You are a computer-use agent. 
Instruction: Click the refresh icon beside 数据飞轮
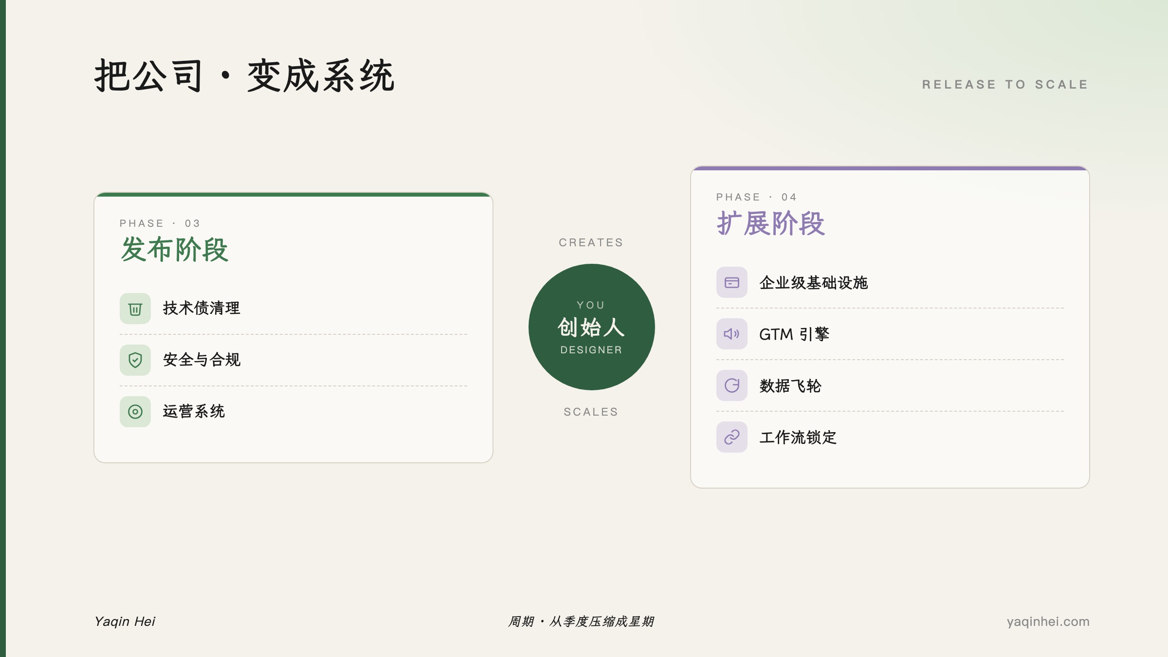(x=732, y=385)
